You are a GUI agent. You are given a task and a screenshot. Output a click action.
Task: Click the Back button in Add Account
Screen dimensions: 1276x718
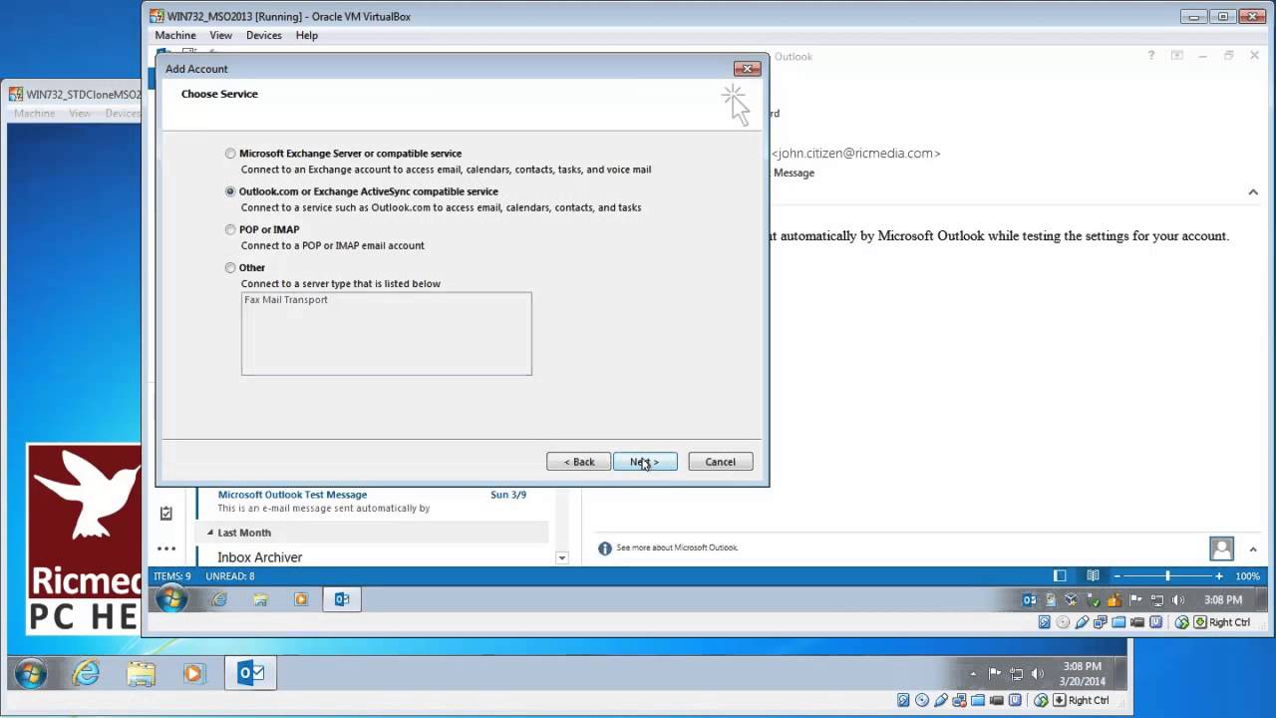tap(578, 462)
